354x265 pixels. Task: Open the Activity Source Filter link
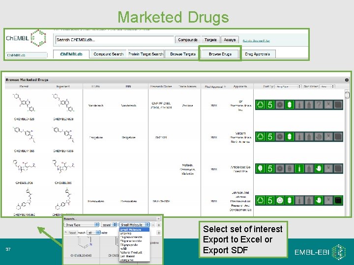point(256,41)
